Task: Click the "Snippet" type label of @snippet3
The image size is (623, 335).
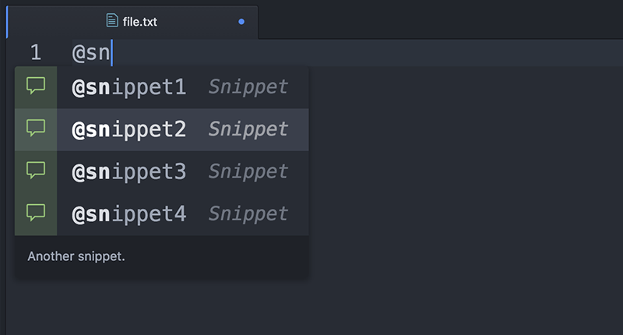Action: pyautogui.click(x=248, y=171)
